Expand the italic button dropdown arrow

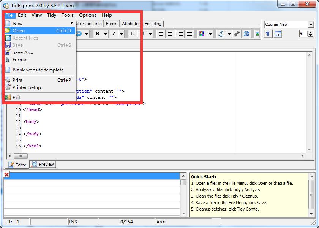pyautogui.click(x=122, y=33)
